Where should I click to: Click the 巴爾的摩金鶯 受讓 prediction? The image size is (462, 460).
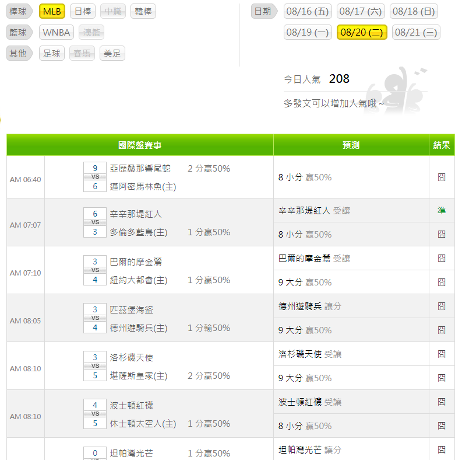click(314, 259)
